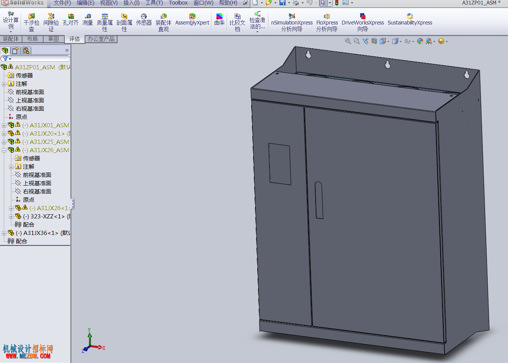Open the 工具(T) menu
The width and height of the screenshot is (508, 363).
[x=154, y=3]
